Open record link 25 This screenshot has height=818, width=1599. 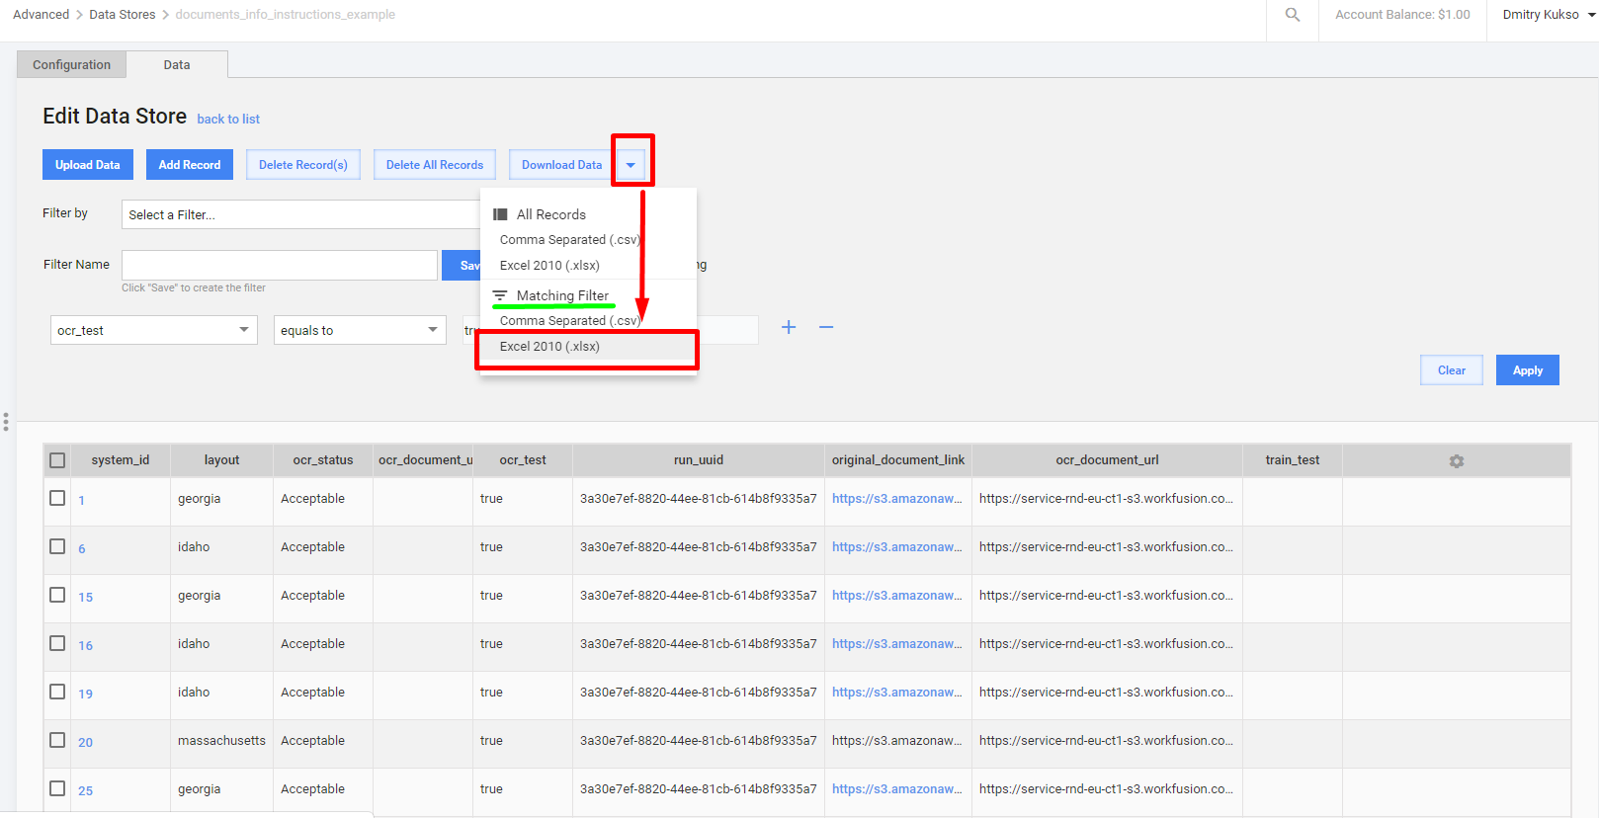pyautogui.click(x=85, y=790)
